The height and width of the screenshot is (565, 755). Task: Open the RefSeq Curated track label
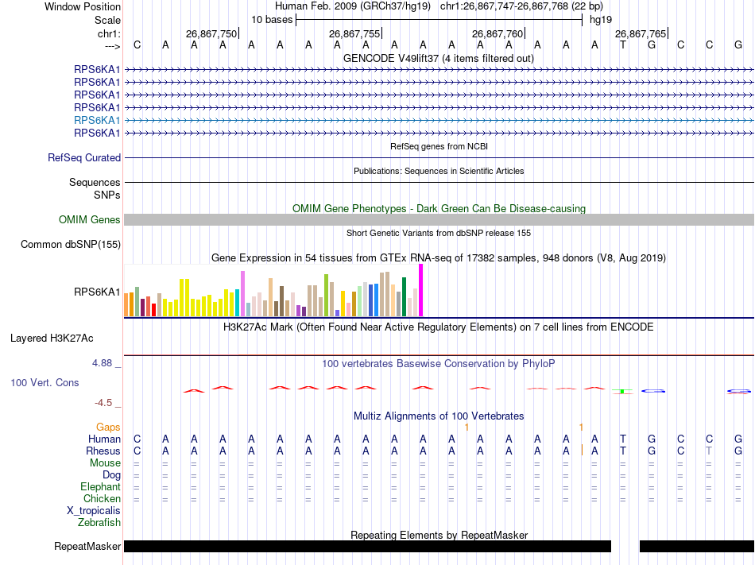click(84, 157)
